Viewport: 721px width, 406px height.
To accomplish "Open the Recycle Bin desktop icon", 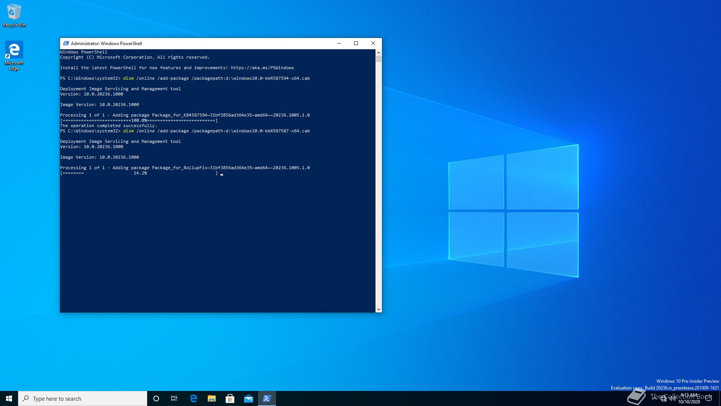I will [14, 15].
